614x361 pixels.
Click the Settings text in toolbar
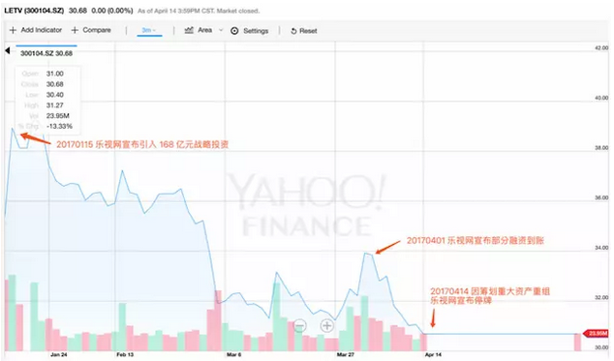(256, 31)
